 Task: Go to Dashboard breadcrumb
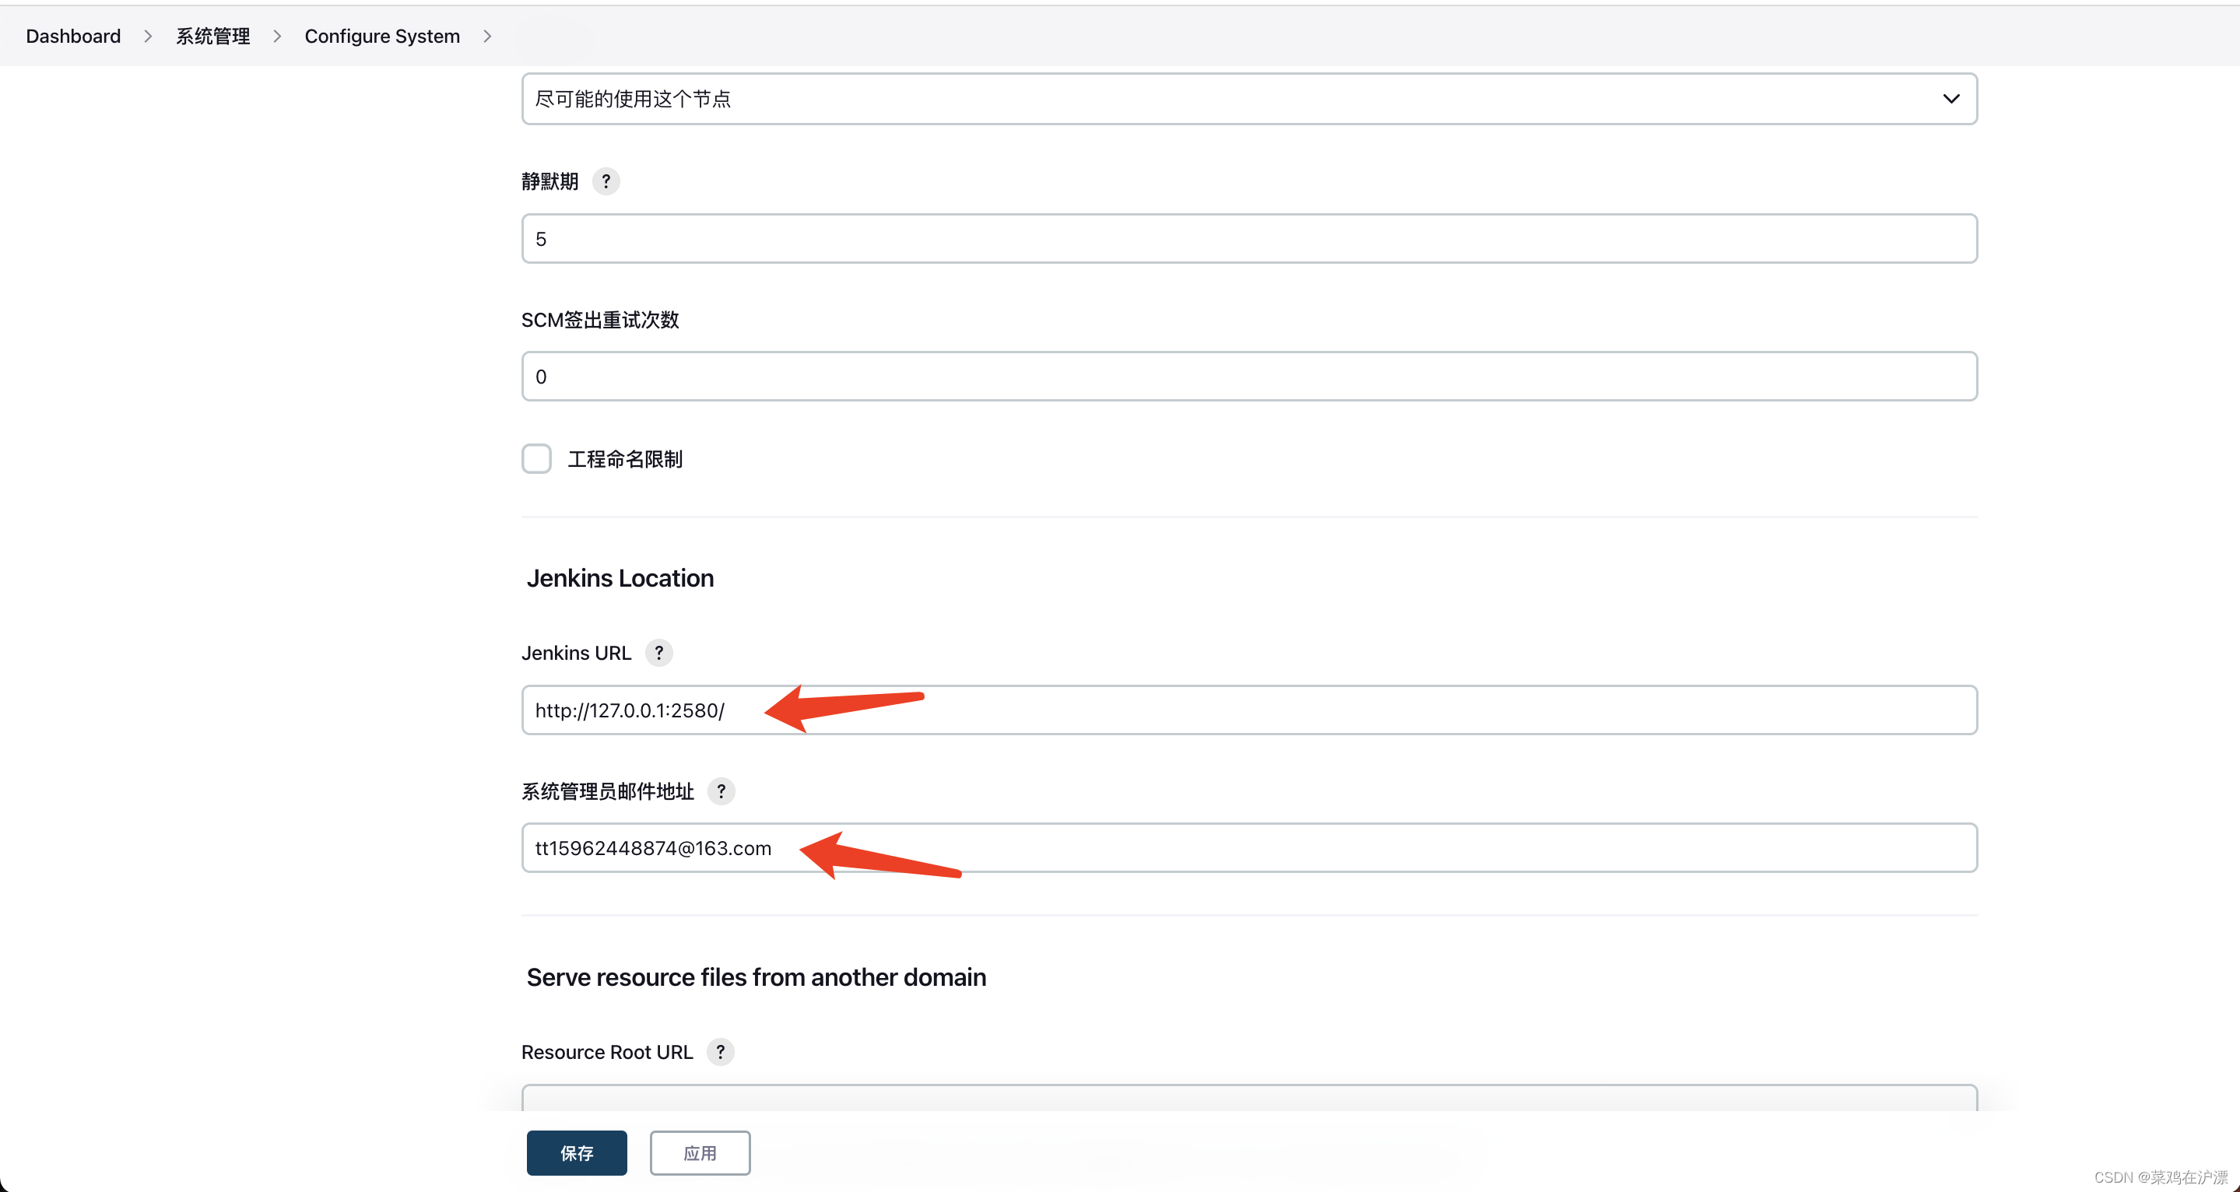pyautogui.click(x=73, y=36)
